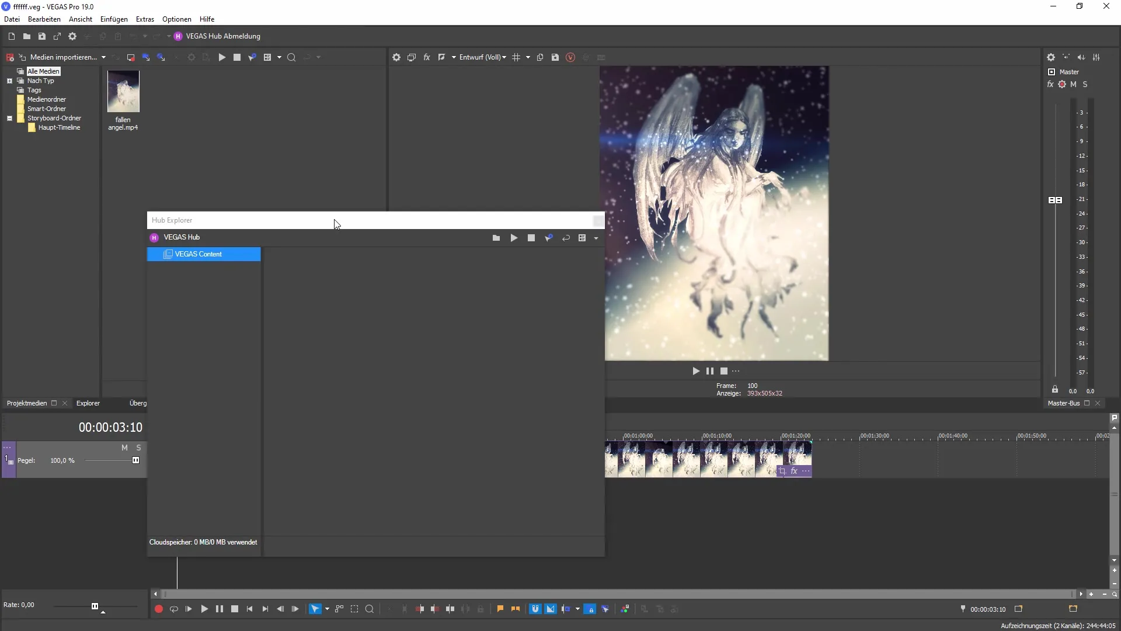
Task: Switch to the Projektmedien tab
Action: pyautogui.click(x=27, y=403)
